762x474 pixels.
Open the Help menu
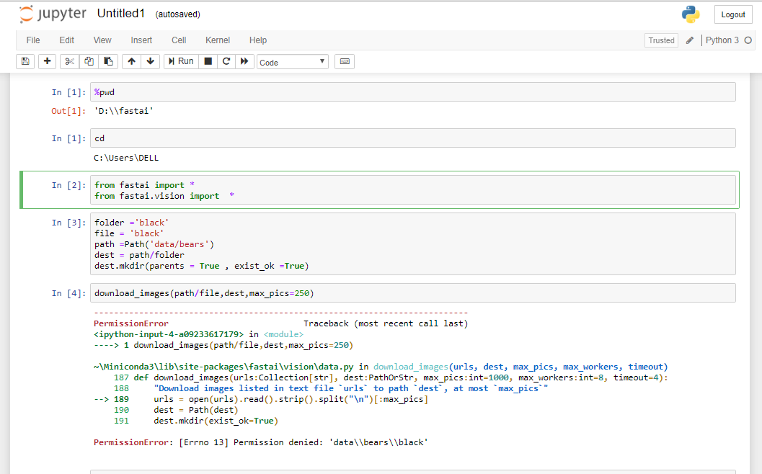point(258,40)
